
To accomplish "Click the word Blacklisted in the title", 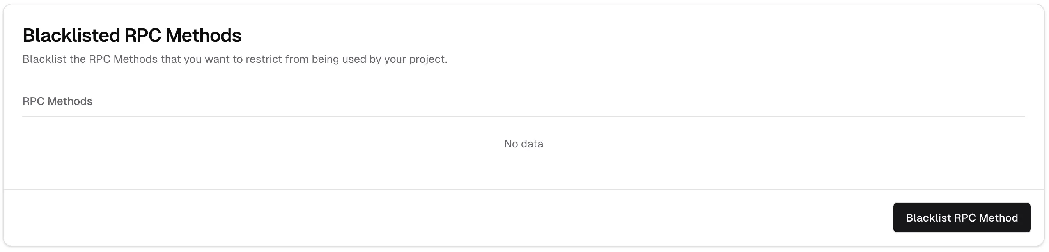I will point(71,35).
